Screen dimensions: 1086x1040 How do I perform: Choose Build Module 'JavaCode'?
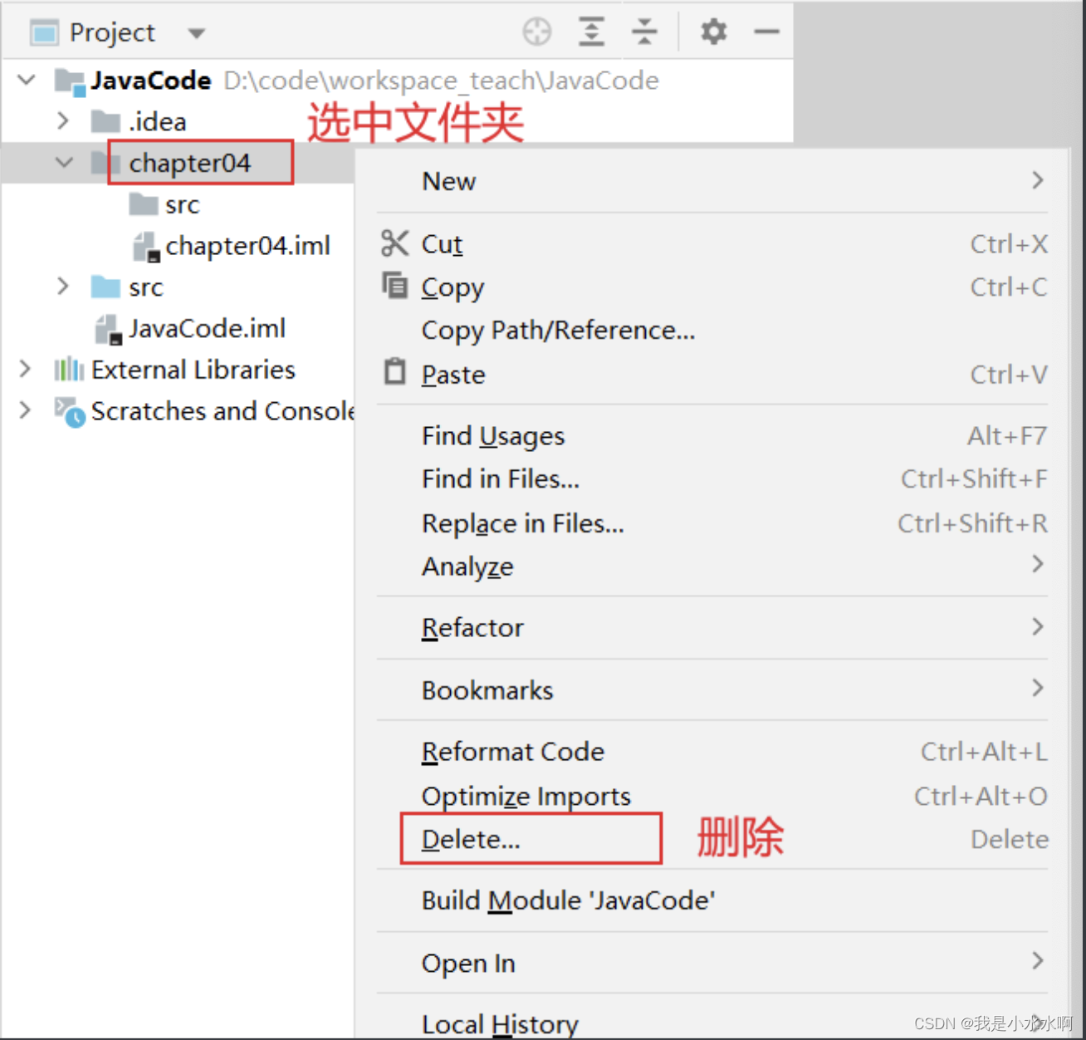712,901
